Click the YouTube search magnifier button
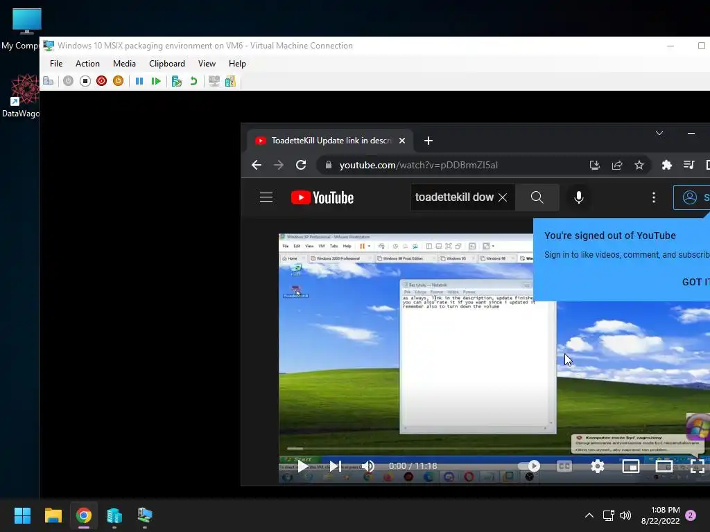The image size is (710, 532). [x=537, y=197]
